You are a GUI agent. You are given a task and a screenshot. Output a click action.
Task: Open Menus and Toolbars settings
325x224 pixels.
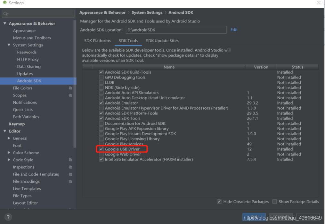(x=32, y=38)
